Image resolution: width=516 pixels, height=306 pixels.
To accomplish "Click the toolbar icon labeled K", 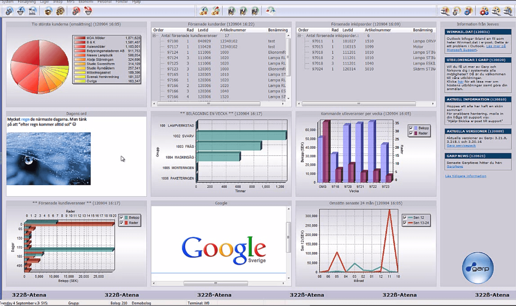I will [x=231, y=11].
